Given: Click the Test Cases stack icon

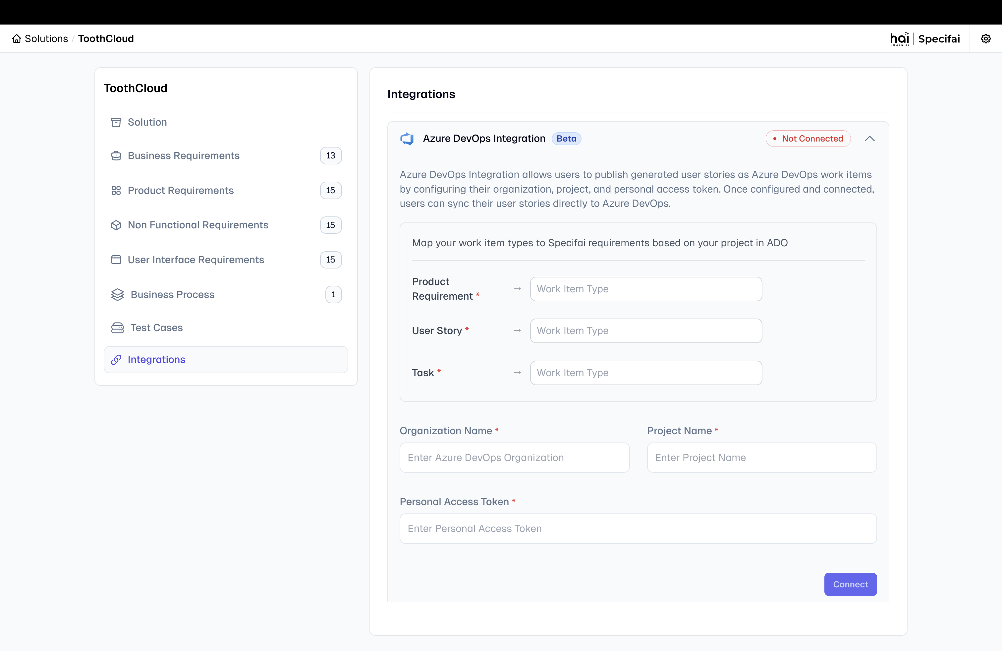Looking at the screenshot, I should [x=117, y=327].
